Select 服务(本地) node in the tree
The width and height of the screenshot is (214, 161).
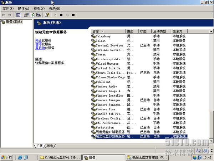(14, 21)
